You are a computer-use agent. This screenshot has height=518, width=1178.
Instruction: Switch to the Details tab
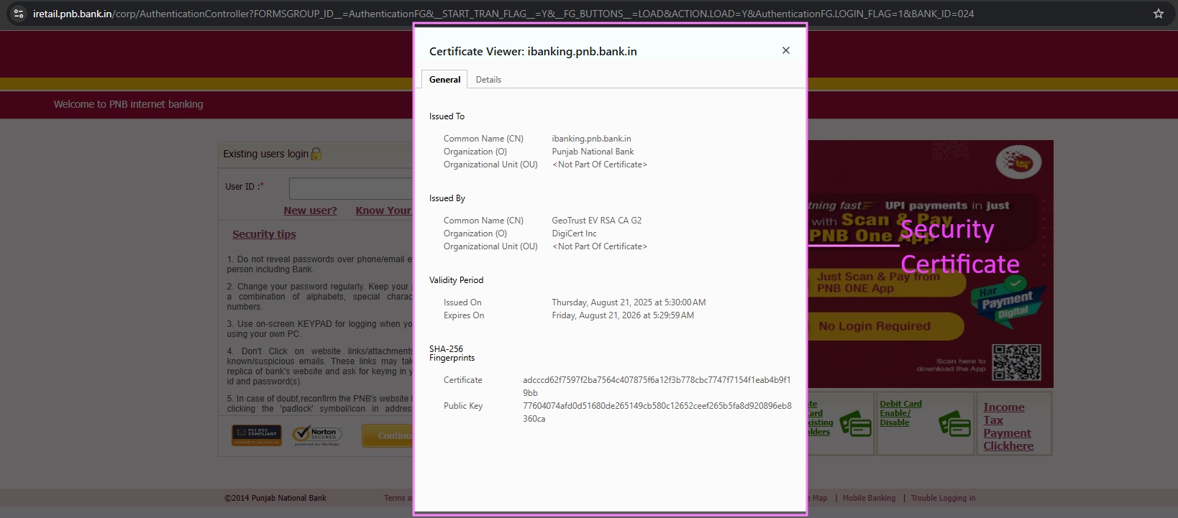(x=488, y=80)
